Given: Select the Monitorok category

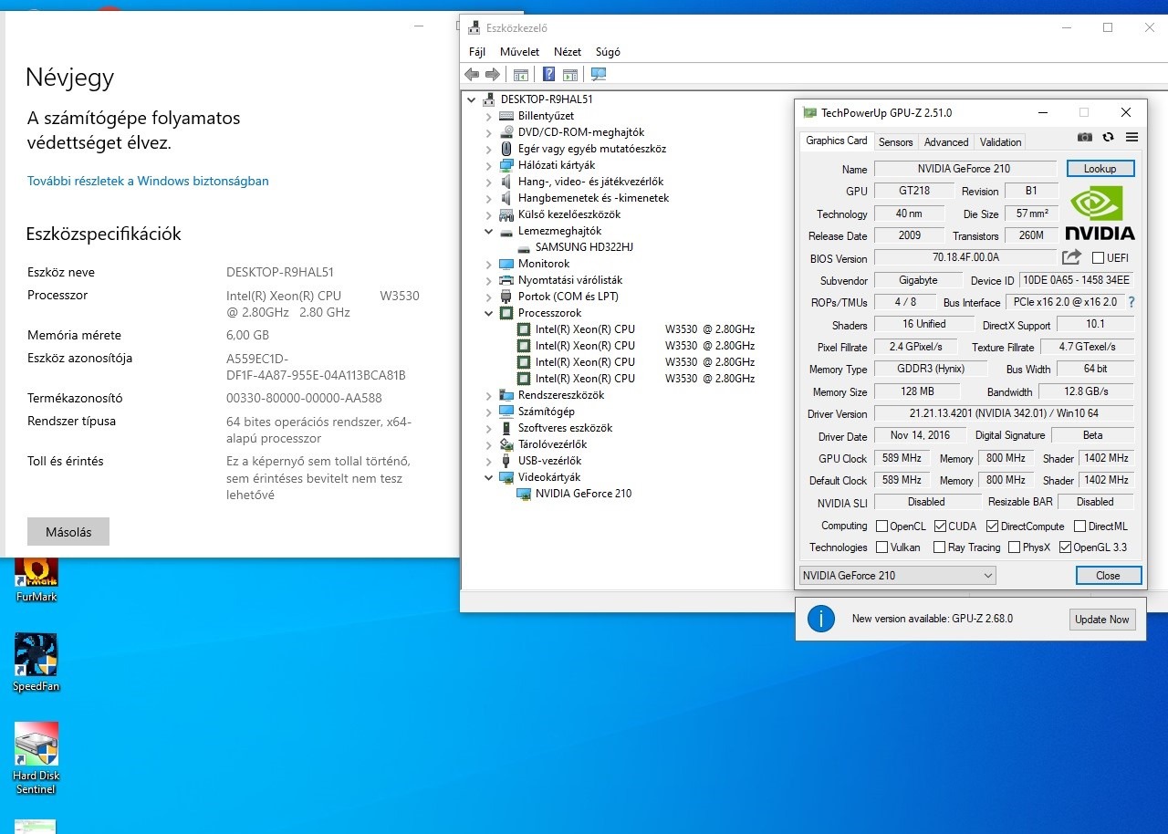Looking at the screenshot, I should [x=544, y=264].
